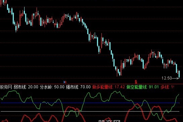
Task: Select the 做空能量线: 91.01 value
Action: pyautogui.click(x=143, y=87)
